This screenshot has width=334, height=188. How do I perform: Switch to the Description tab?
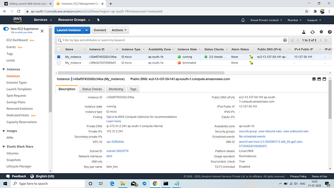tap(67, 89)
